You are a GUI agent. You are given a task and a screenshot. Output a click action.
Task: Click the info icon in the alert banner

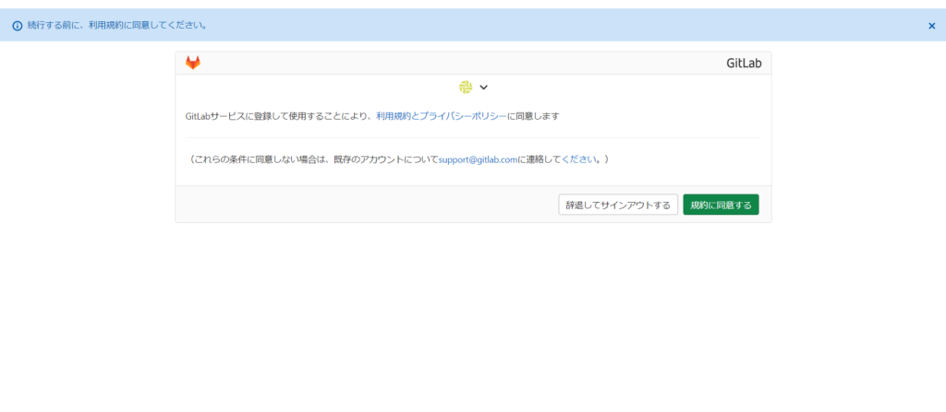18,26
